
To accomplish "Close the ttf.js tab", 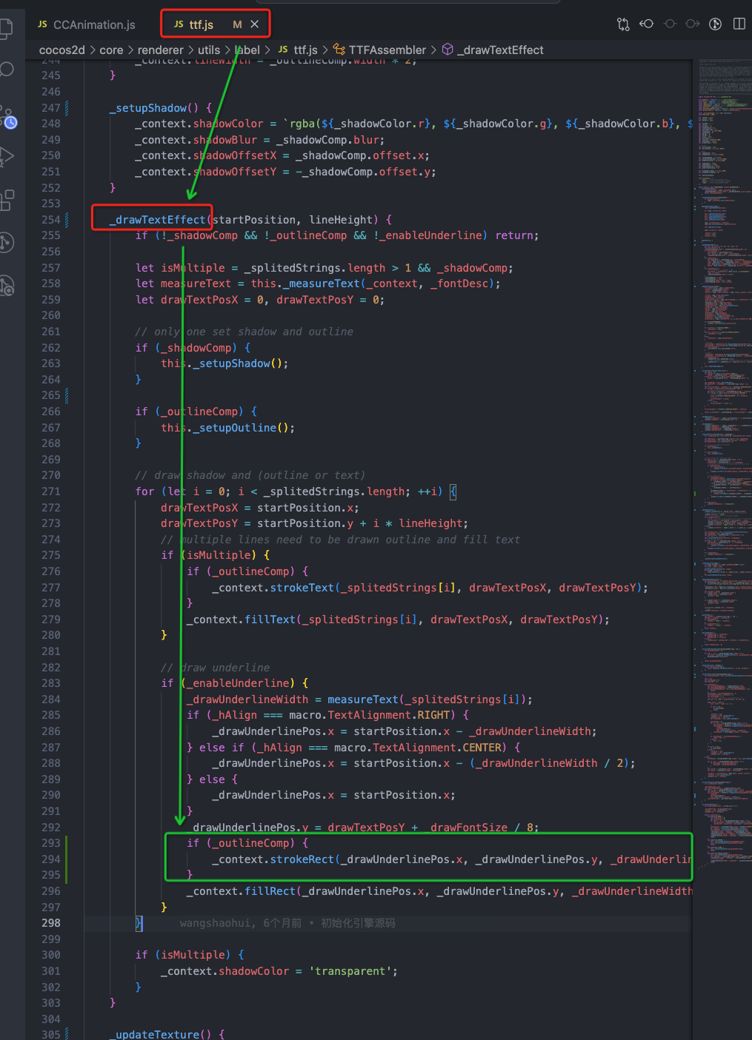I will click(x=255, y=24).
